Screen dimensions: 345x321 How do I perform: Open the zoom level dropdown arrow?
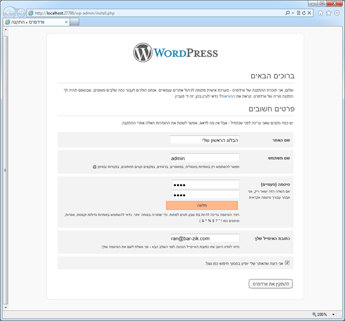click(x=333, y=315)
